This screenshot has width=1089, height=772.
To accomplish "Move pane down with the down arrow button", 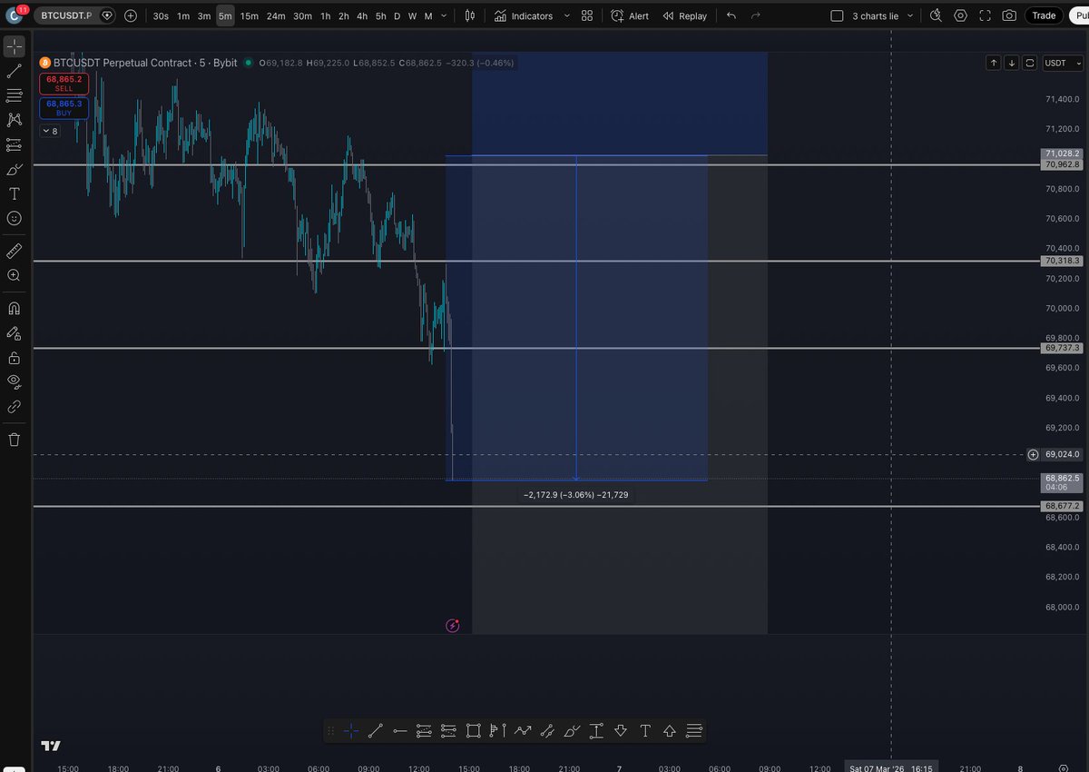I will click(1012, 63).
